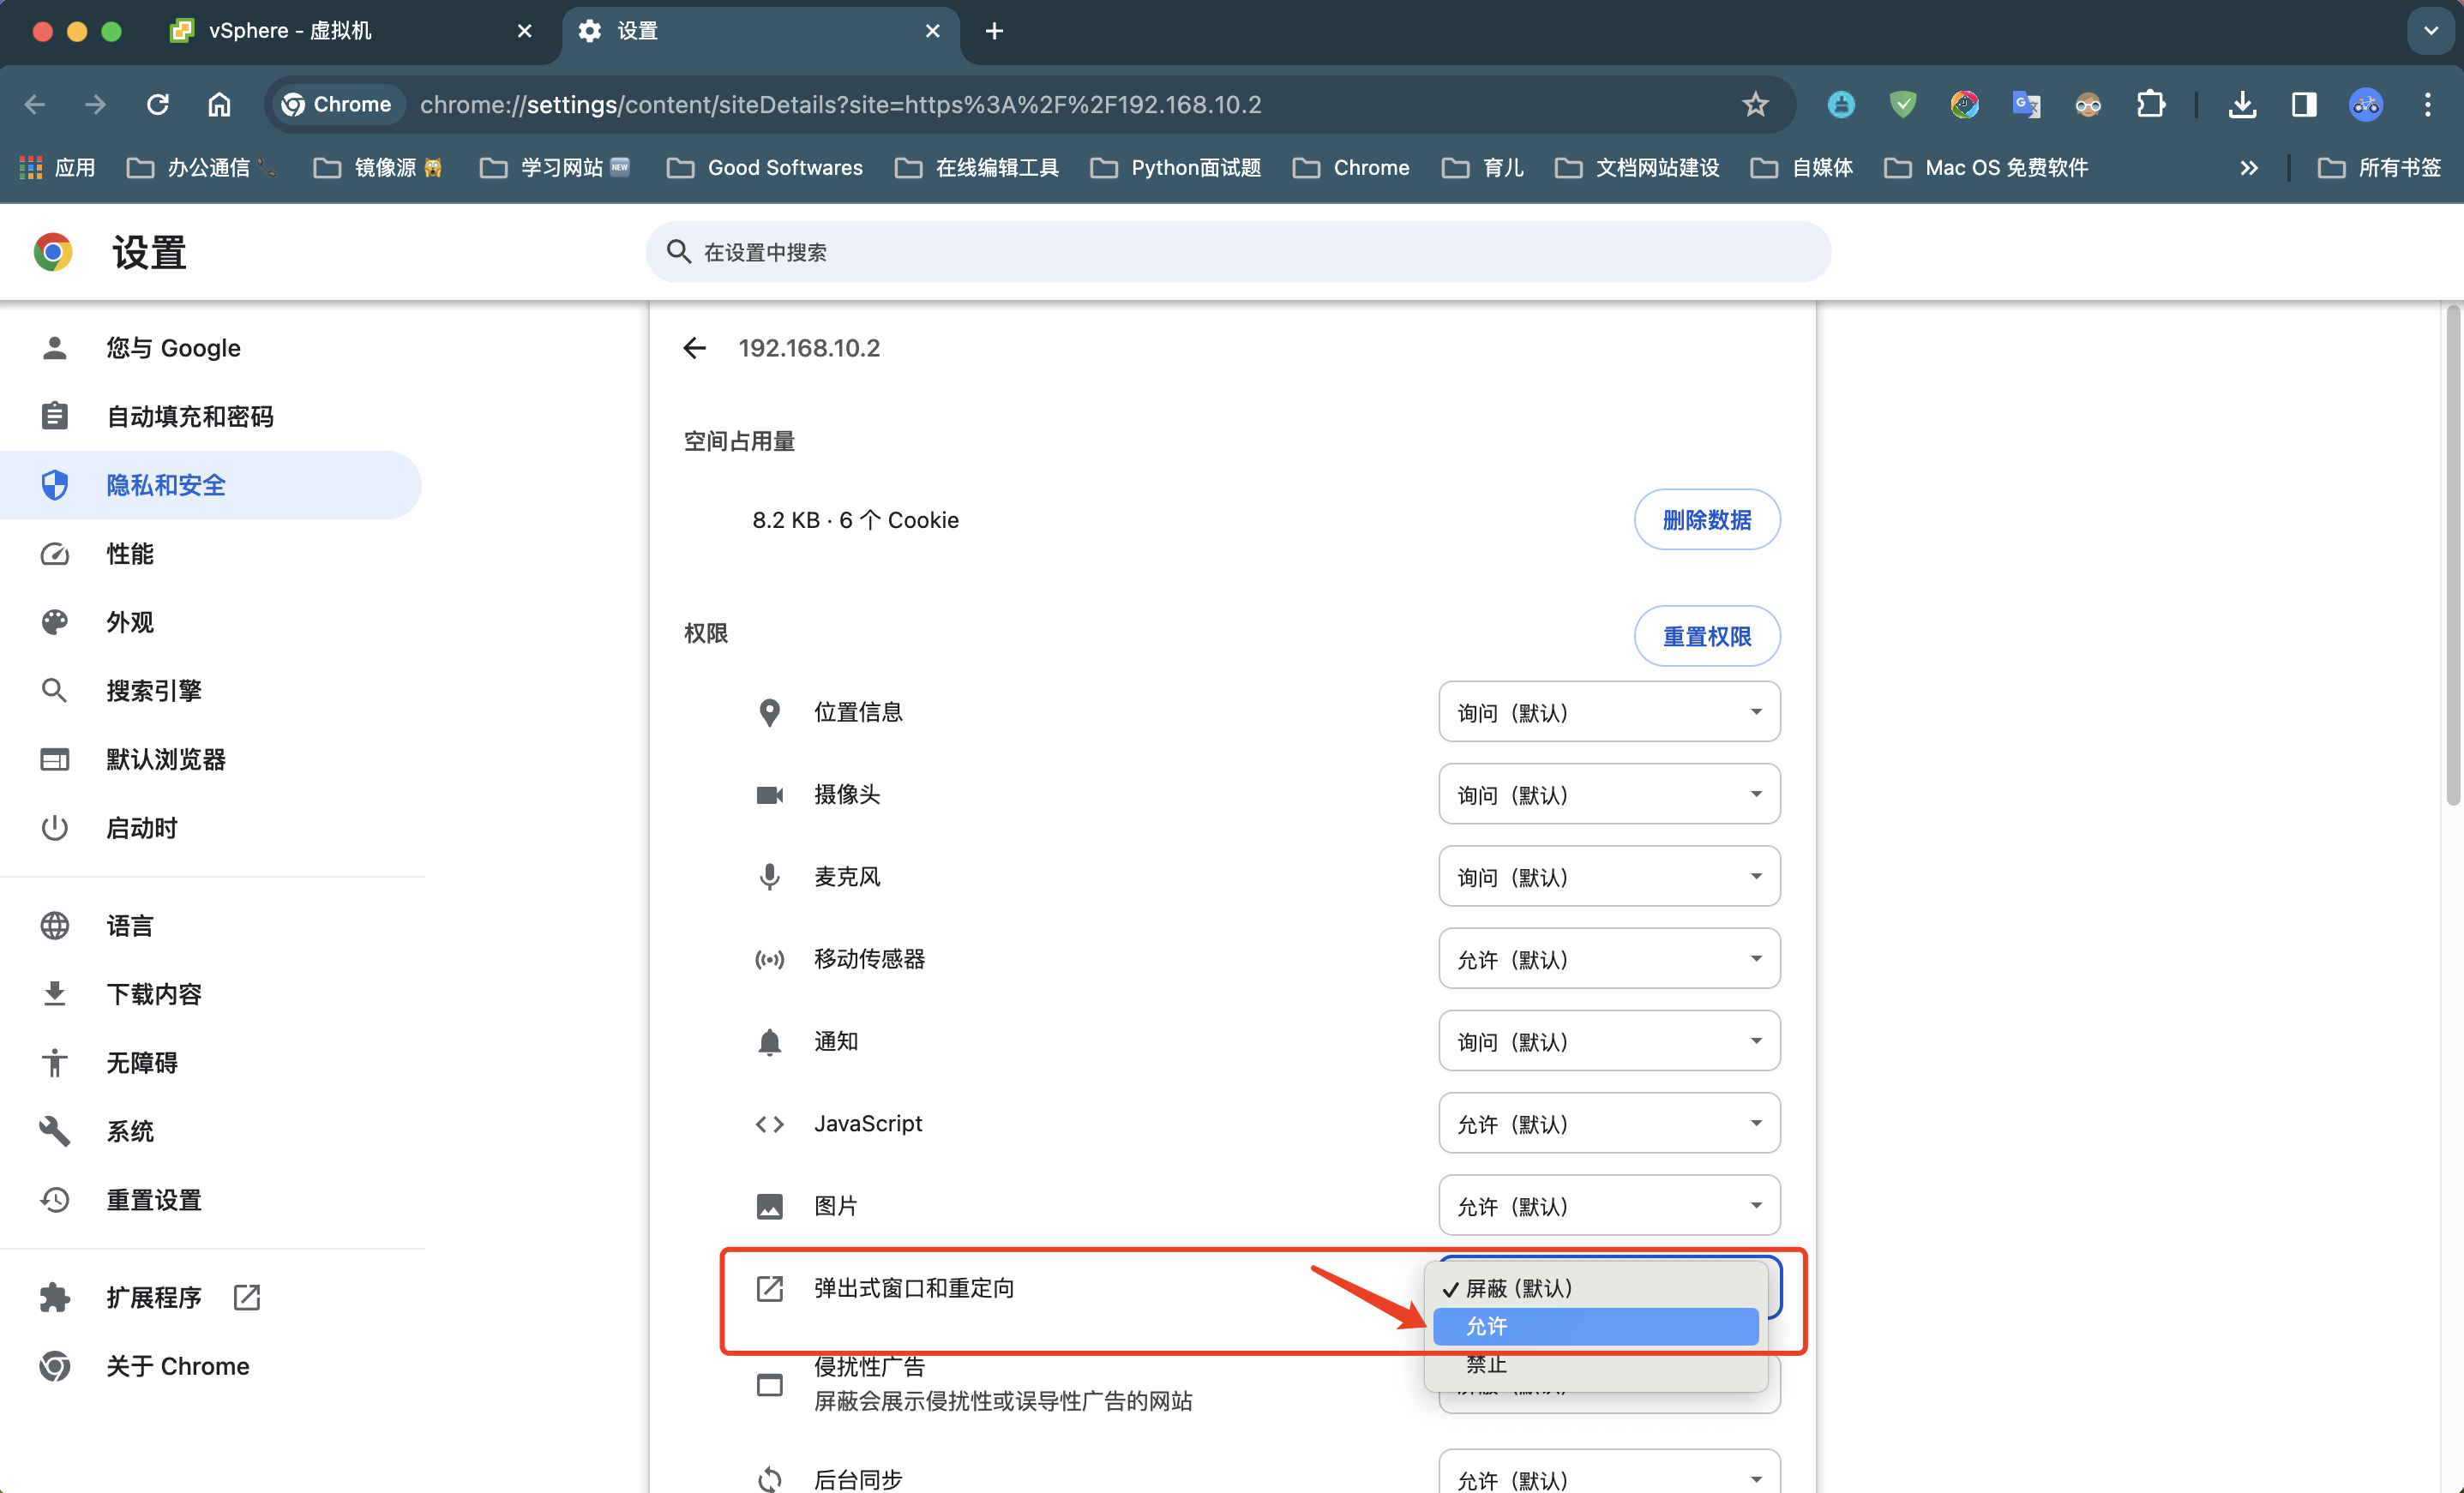Click the Privacy and Security icon
Viewport: 2464px width, 1493px height.
coord(55,485)
